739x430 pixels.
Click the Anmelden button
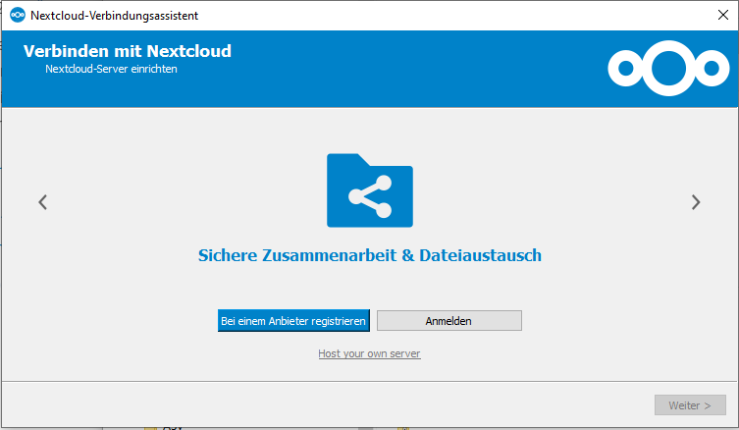click(449, 321)
